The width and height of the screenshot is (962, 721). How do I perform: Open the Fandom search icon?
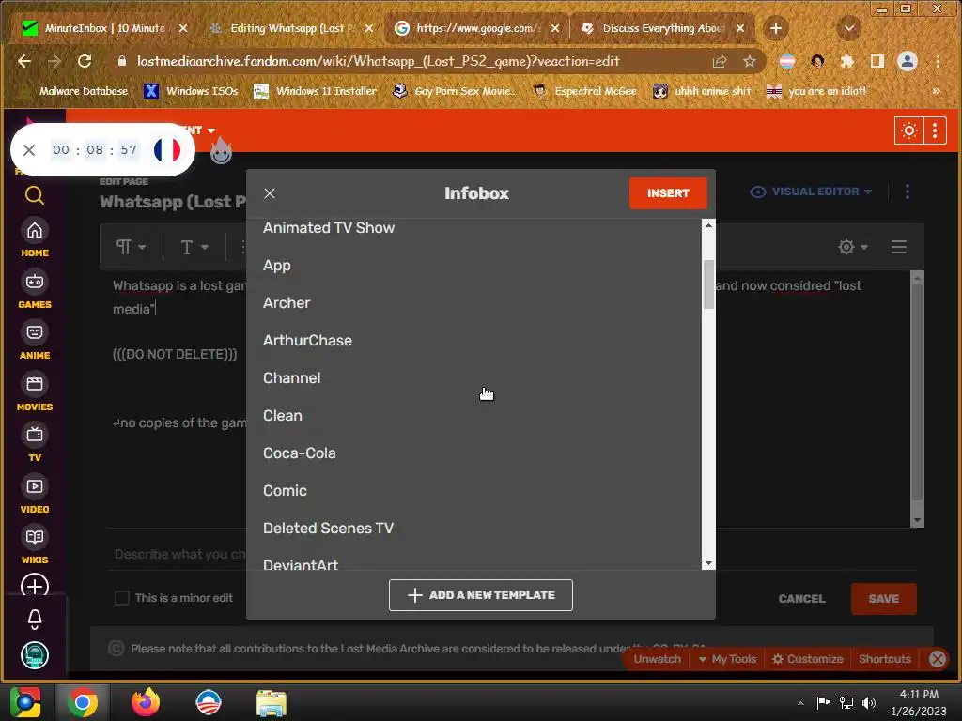[x=35, y=195]
